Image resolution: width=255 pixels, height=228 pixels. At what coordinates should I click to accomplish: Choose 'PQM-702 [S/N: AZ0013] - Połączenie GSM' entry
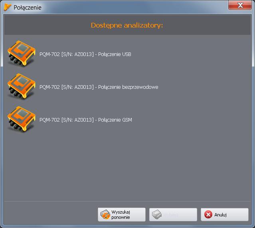pos(86,120)
